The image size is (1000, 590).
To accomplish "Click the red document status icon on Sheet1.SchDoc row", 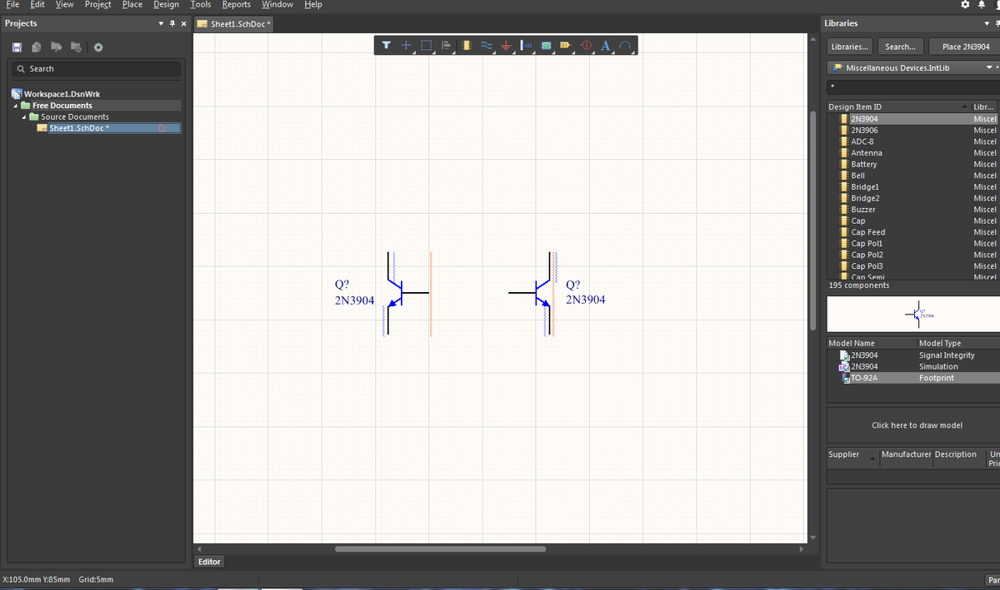I will coord(164,128).
